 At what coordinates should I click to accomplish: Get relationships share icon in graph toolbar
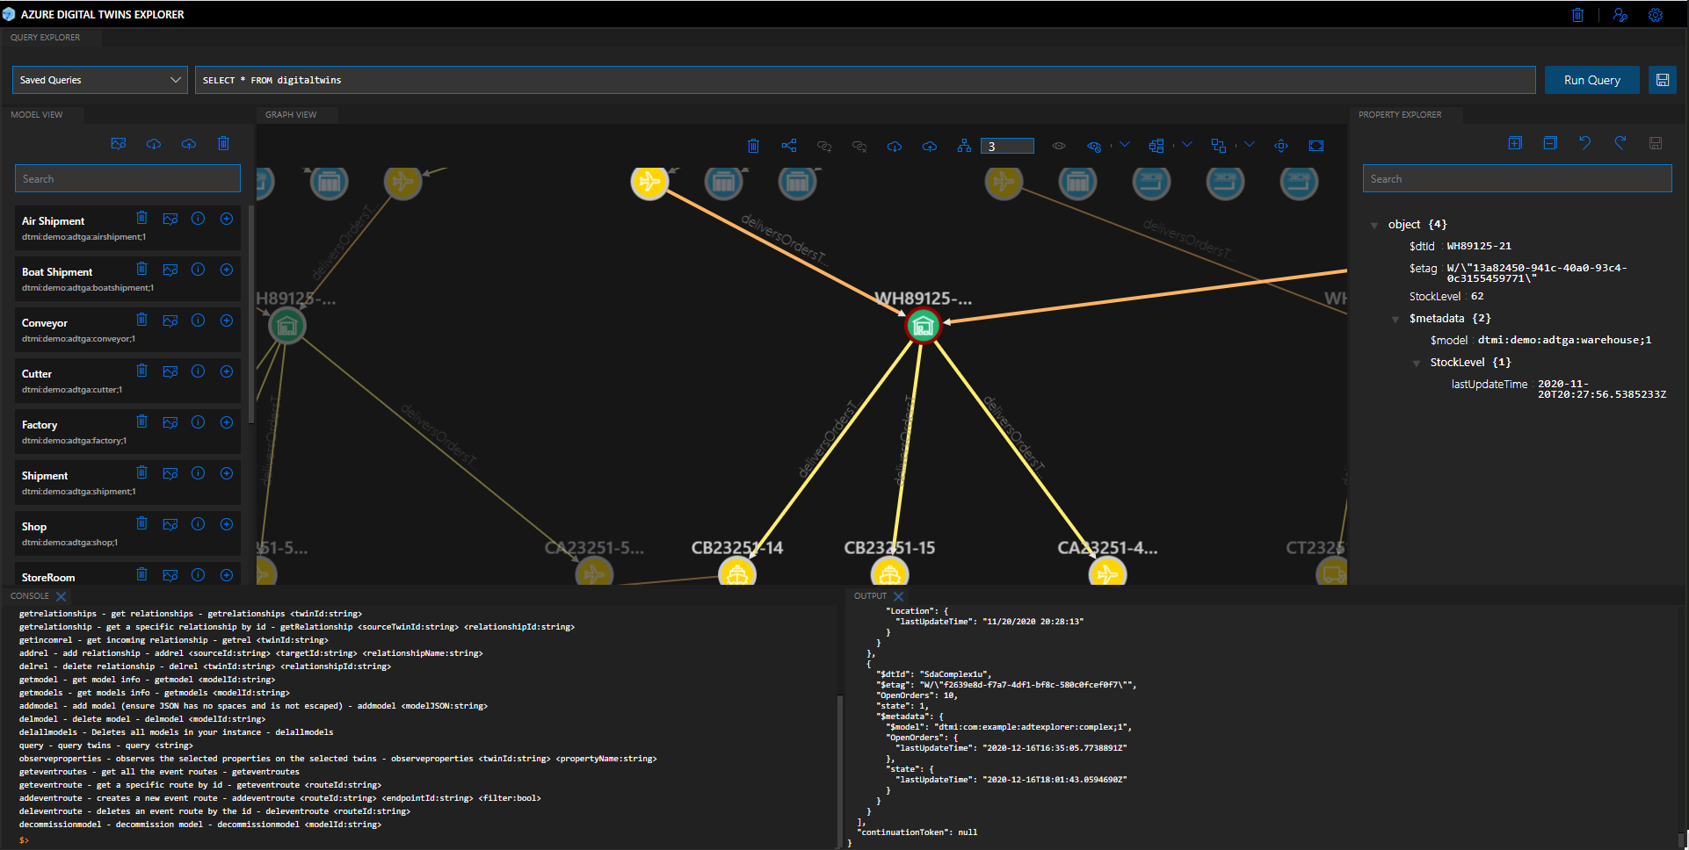789,146
